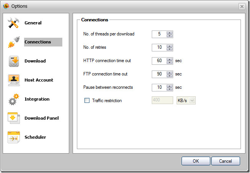
Task: Increase HTTP connection time out value
Action: (x=169, y=59)
